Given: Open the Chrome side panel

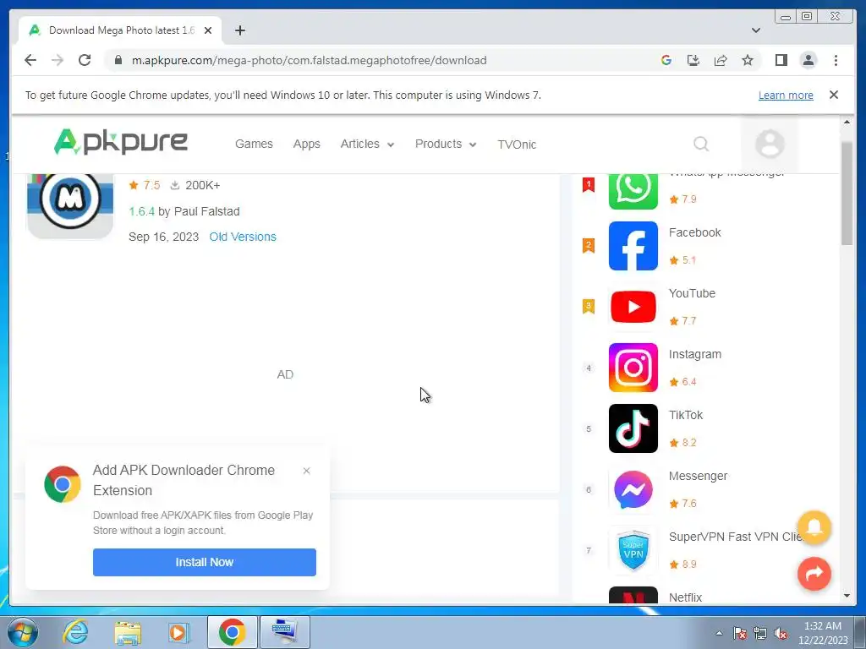Looking at the screenshot, I should coord(781,60).
